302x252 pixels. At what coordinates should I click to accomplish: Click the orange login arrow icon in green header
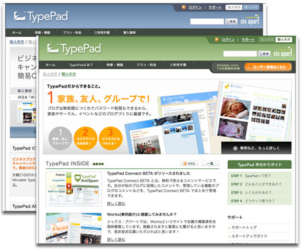(217, 39)
